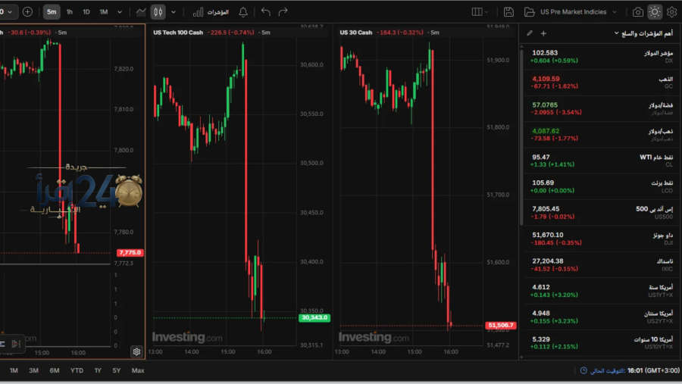Click the Investing.com logo on US 30 chart

coord(374,337)
